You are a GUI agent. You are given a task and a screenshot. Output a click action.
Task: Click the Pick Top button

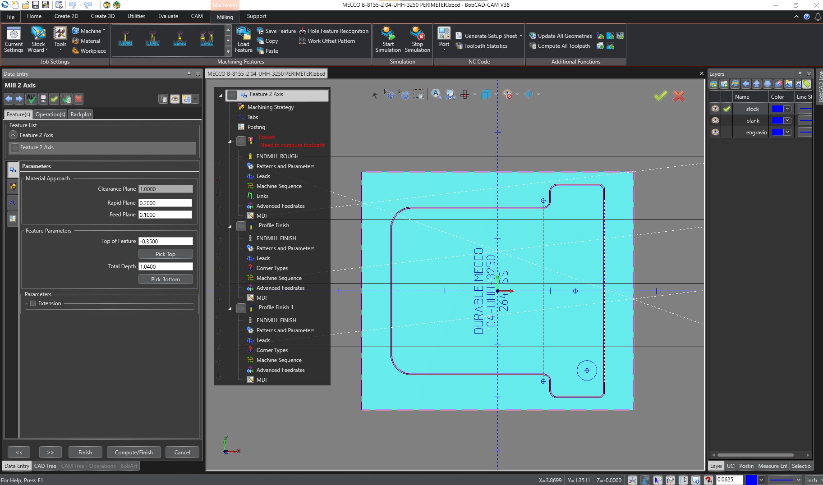pyautogui.click(x=165, y=254)
